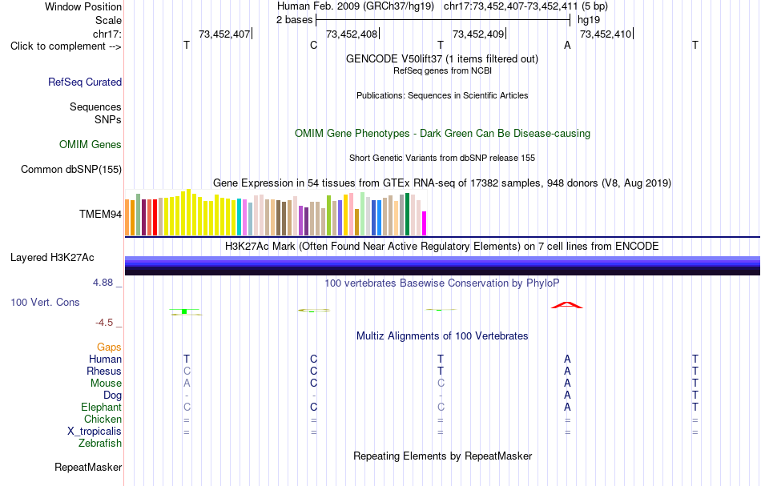The height and width of the screenshot is (486, 761).
Task: Click the Window Position label
Action: pos(83,6)
